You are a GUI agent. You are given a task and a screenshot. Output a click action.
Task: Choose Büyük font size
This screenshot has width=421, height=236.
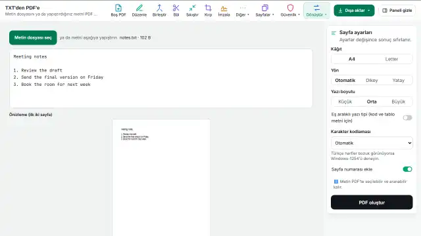point(398,102)
